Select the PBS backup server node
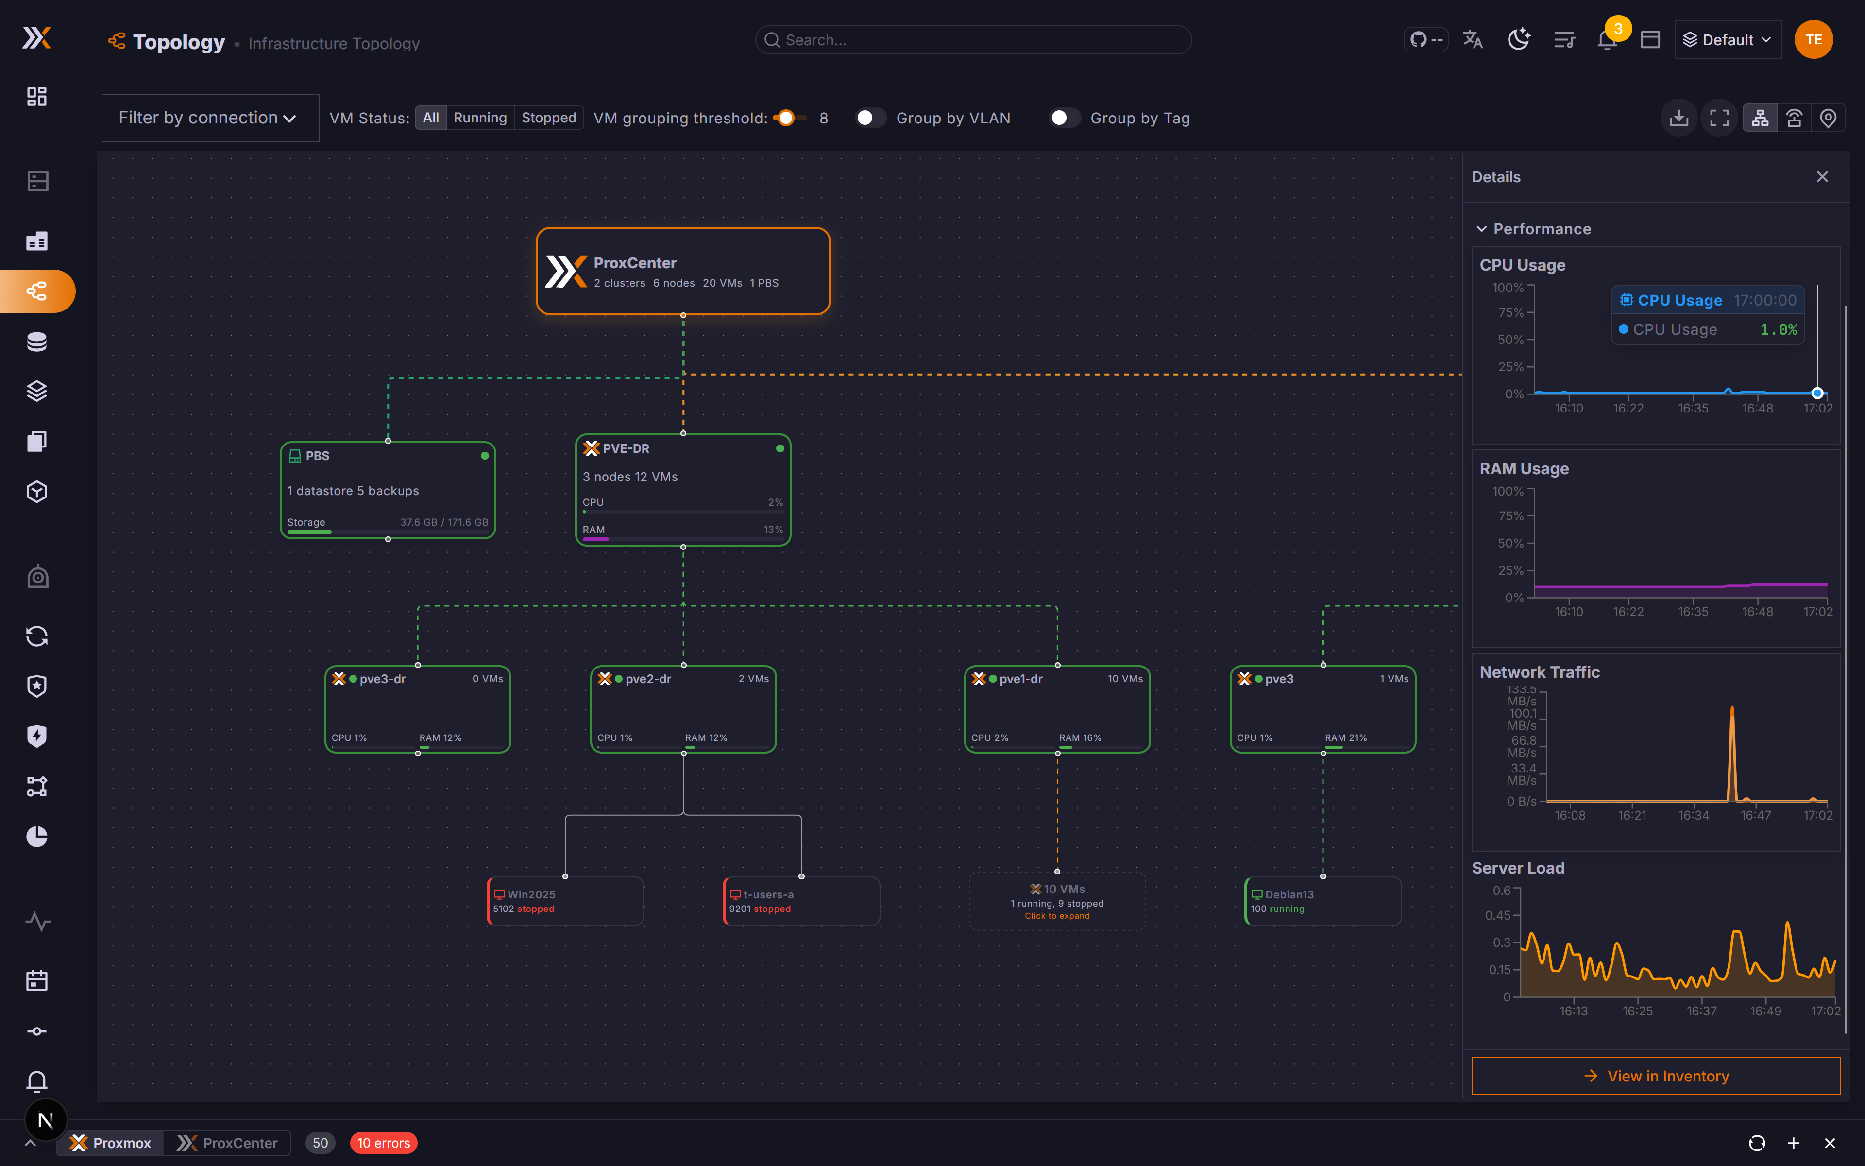 [388, 490]
